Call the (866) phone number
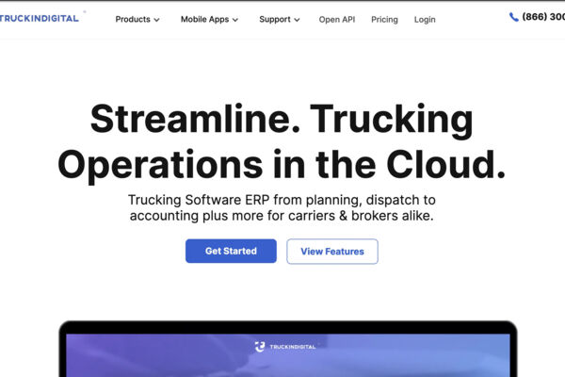 coord(543,17)
